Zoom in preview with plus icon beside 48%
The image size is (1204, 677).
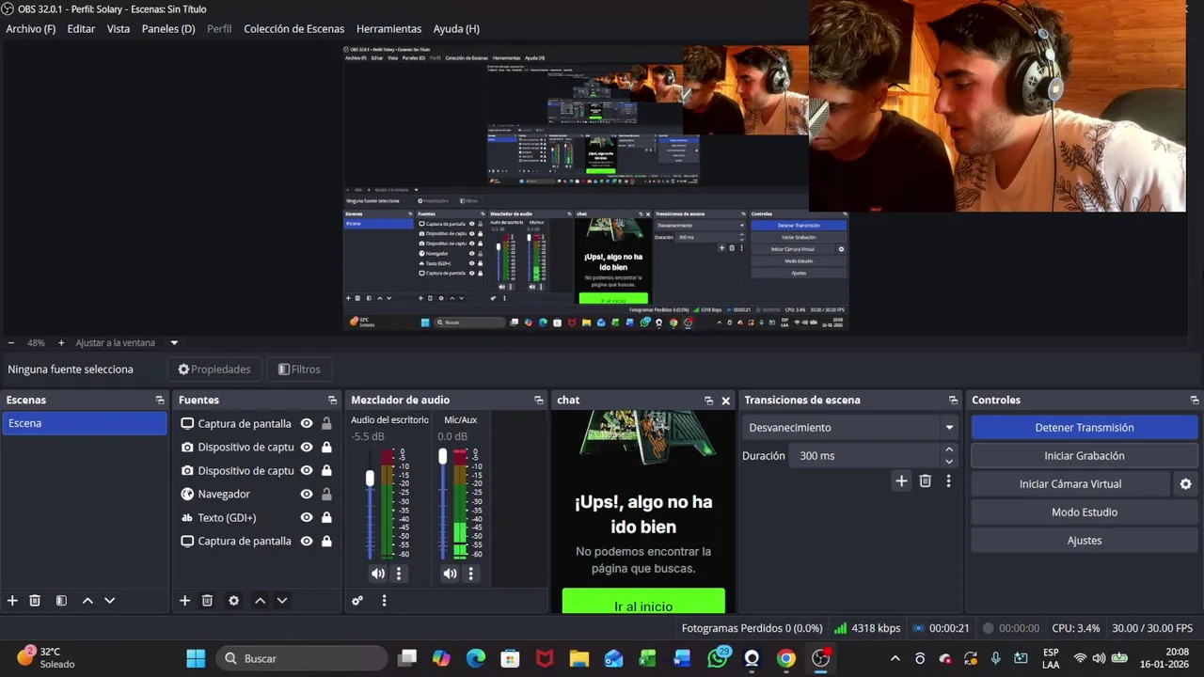[61, 343]
